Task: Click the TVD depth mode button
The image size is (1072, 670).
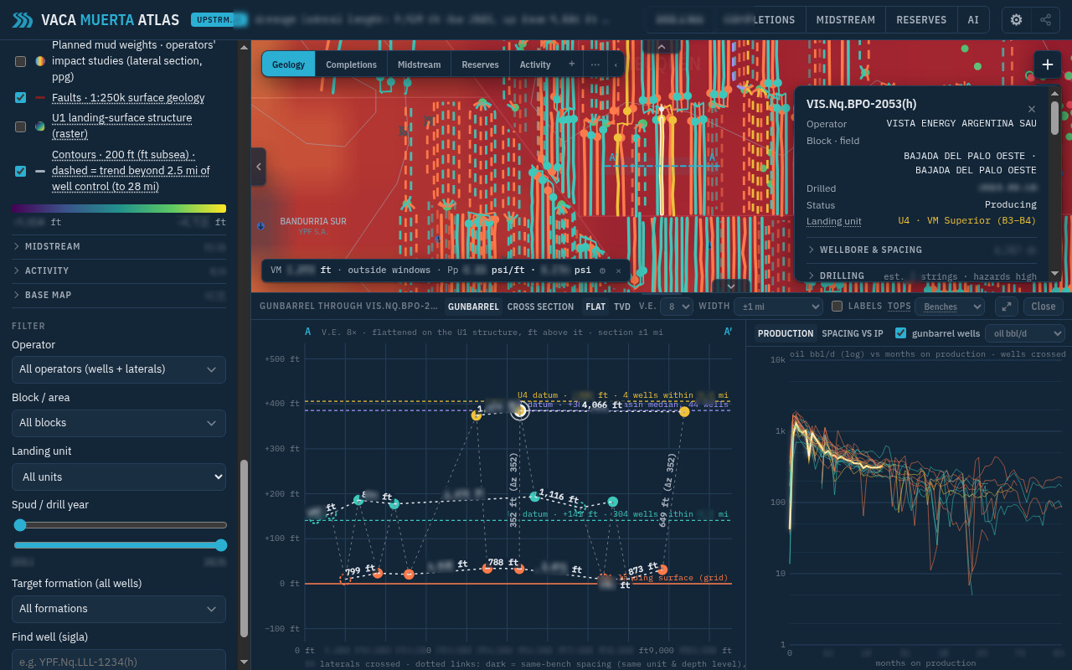Action: tap(622, 307)
